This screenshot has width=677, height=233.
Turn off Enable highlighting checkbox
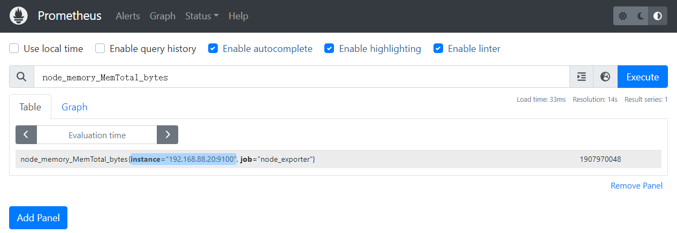330,49
